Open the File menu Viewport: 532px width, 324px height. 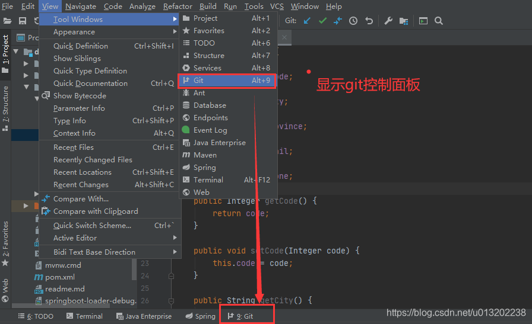click(x=7, y=7)
